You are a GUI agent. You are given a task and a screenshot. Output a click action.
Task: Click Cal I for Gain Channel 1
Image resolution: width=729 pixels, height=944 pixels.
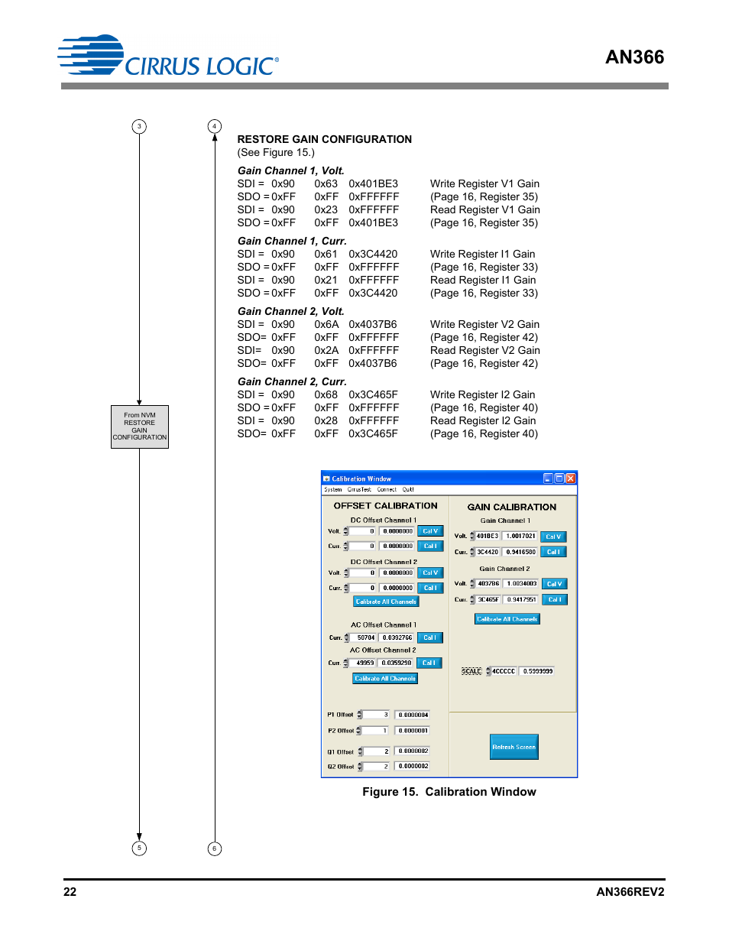coord(553,552)
